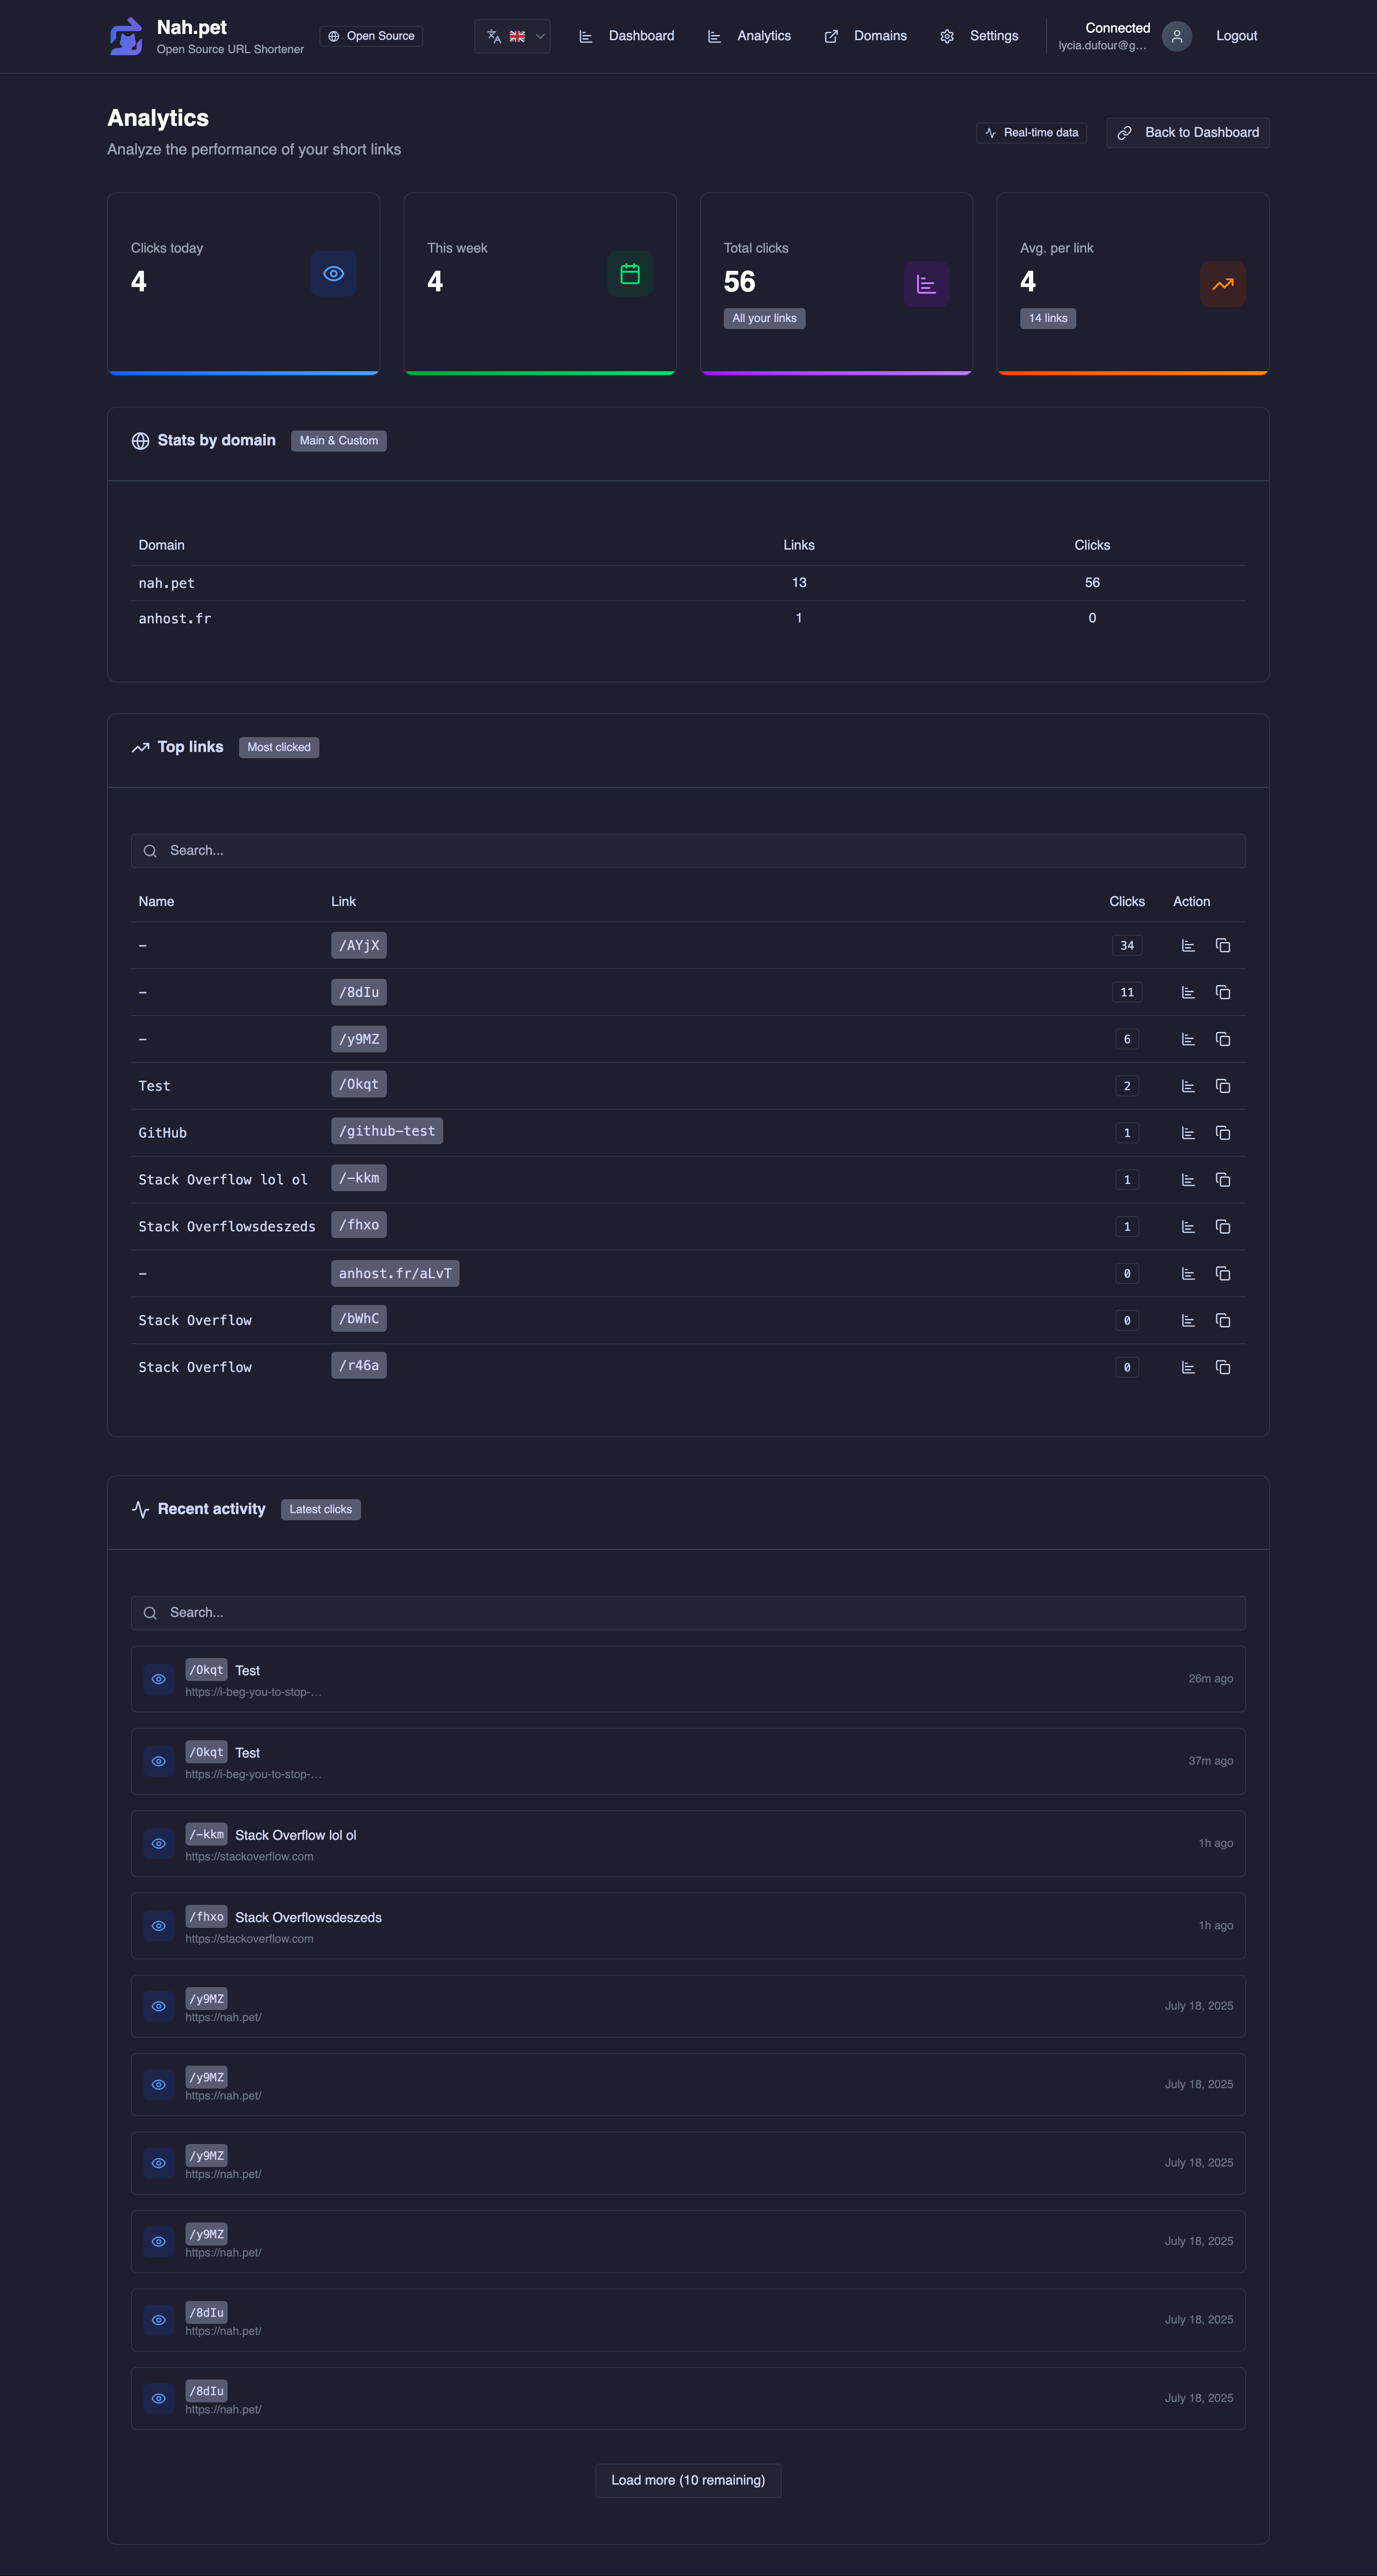Copy the /r46a link
Viewport: 1377px width, 2576px height.
1222,1368
